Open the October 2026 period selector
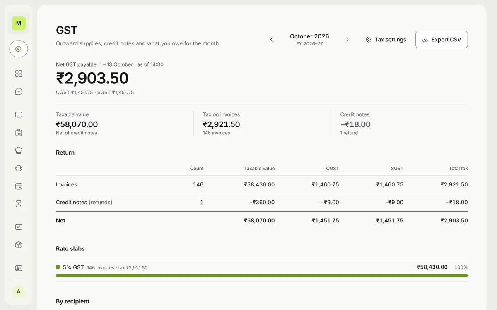 (x=309, y=40)
